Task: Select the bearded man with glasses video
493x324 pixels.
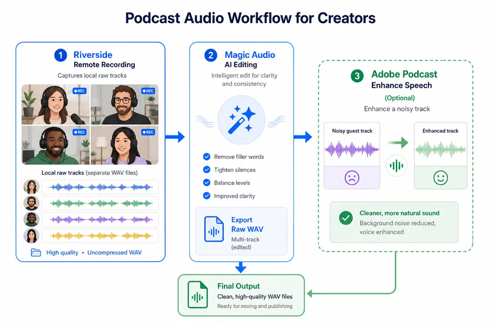Action: click(125, 105)
